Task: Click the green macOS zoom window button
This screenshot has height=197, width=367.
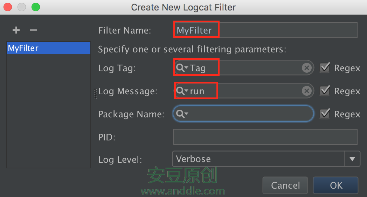Action: click(x=35, y=7)
